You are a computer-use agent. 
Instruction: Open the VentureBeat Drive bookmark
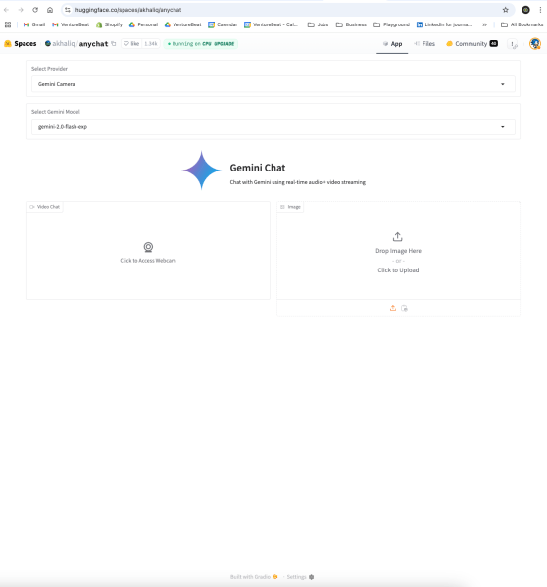[182, 24]
